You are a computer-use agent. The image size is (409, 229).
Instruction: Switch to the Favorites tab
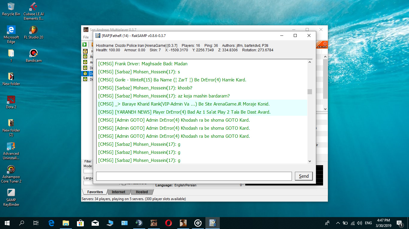coord(95,192)
